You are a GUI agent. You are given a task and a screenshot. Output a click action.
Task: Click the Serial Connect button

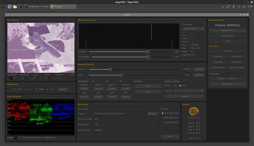pos(227,84)
